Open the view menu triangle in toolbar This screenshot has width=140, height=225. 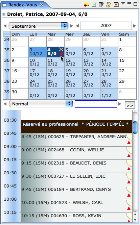(123, 3)
